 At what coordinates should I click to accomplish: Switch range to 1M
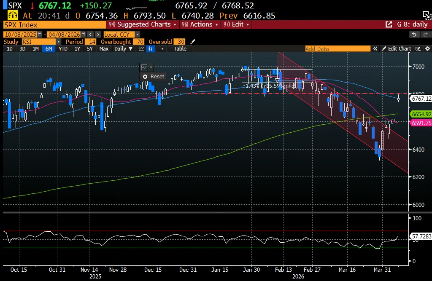(35, 49)
